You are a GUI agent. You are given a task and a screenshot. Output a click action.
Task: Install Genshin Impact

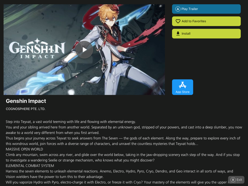point(206,34)
